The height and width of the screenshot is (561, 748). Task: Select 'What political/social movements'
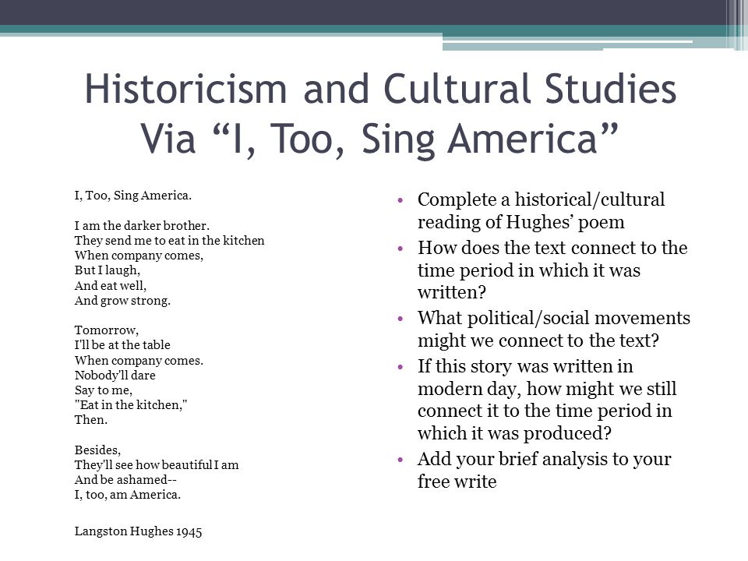pos(554,318)
